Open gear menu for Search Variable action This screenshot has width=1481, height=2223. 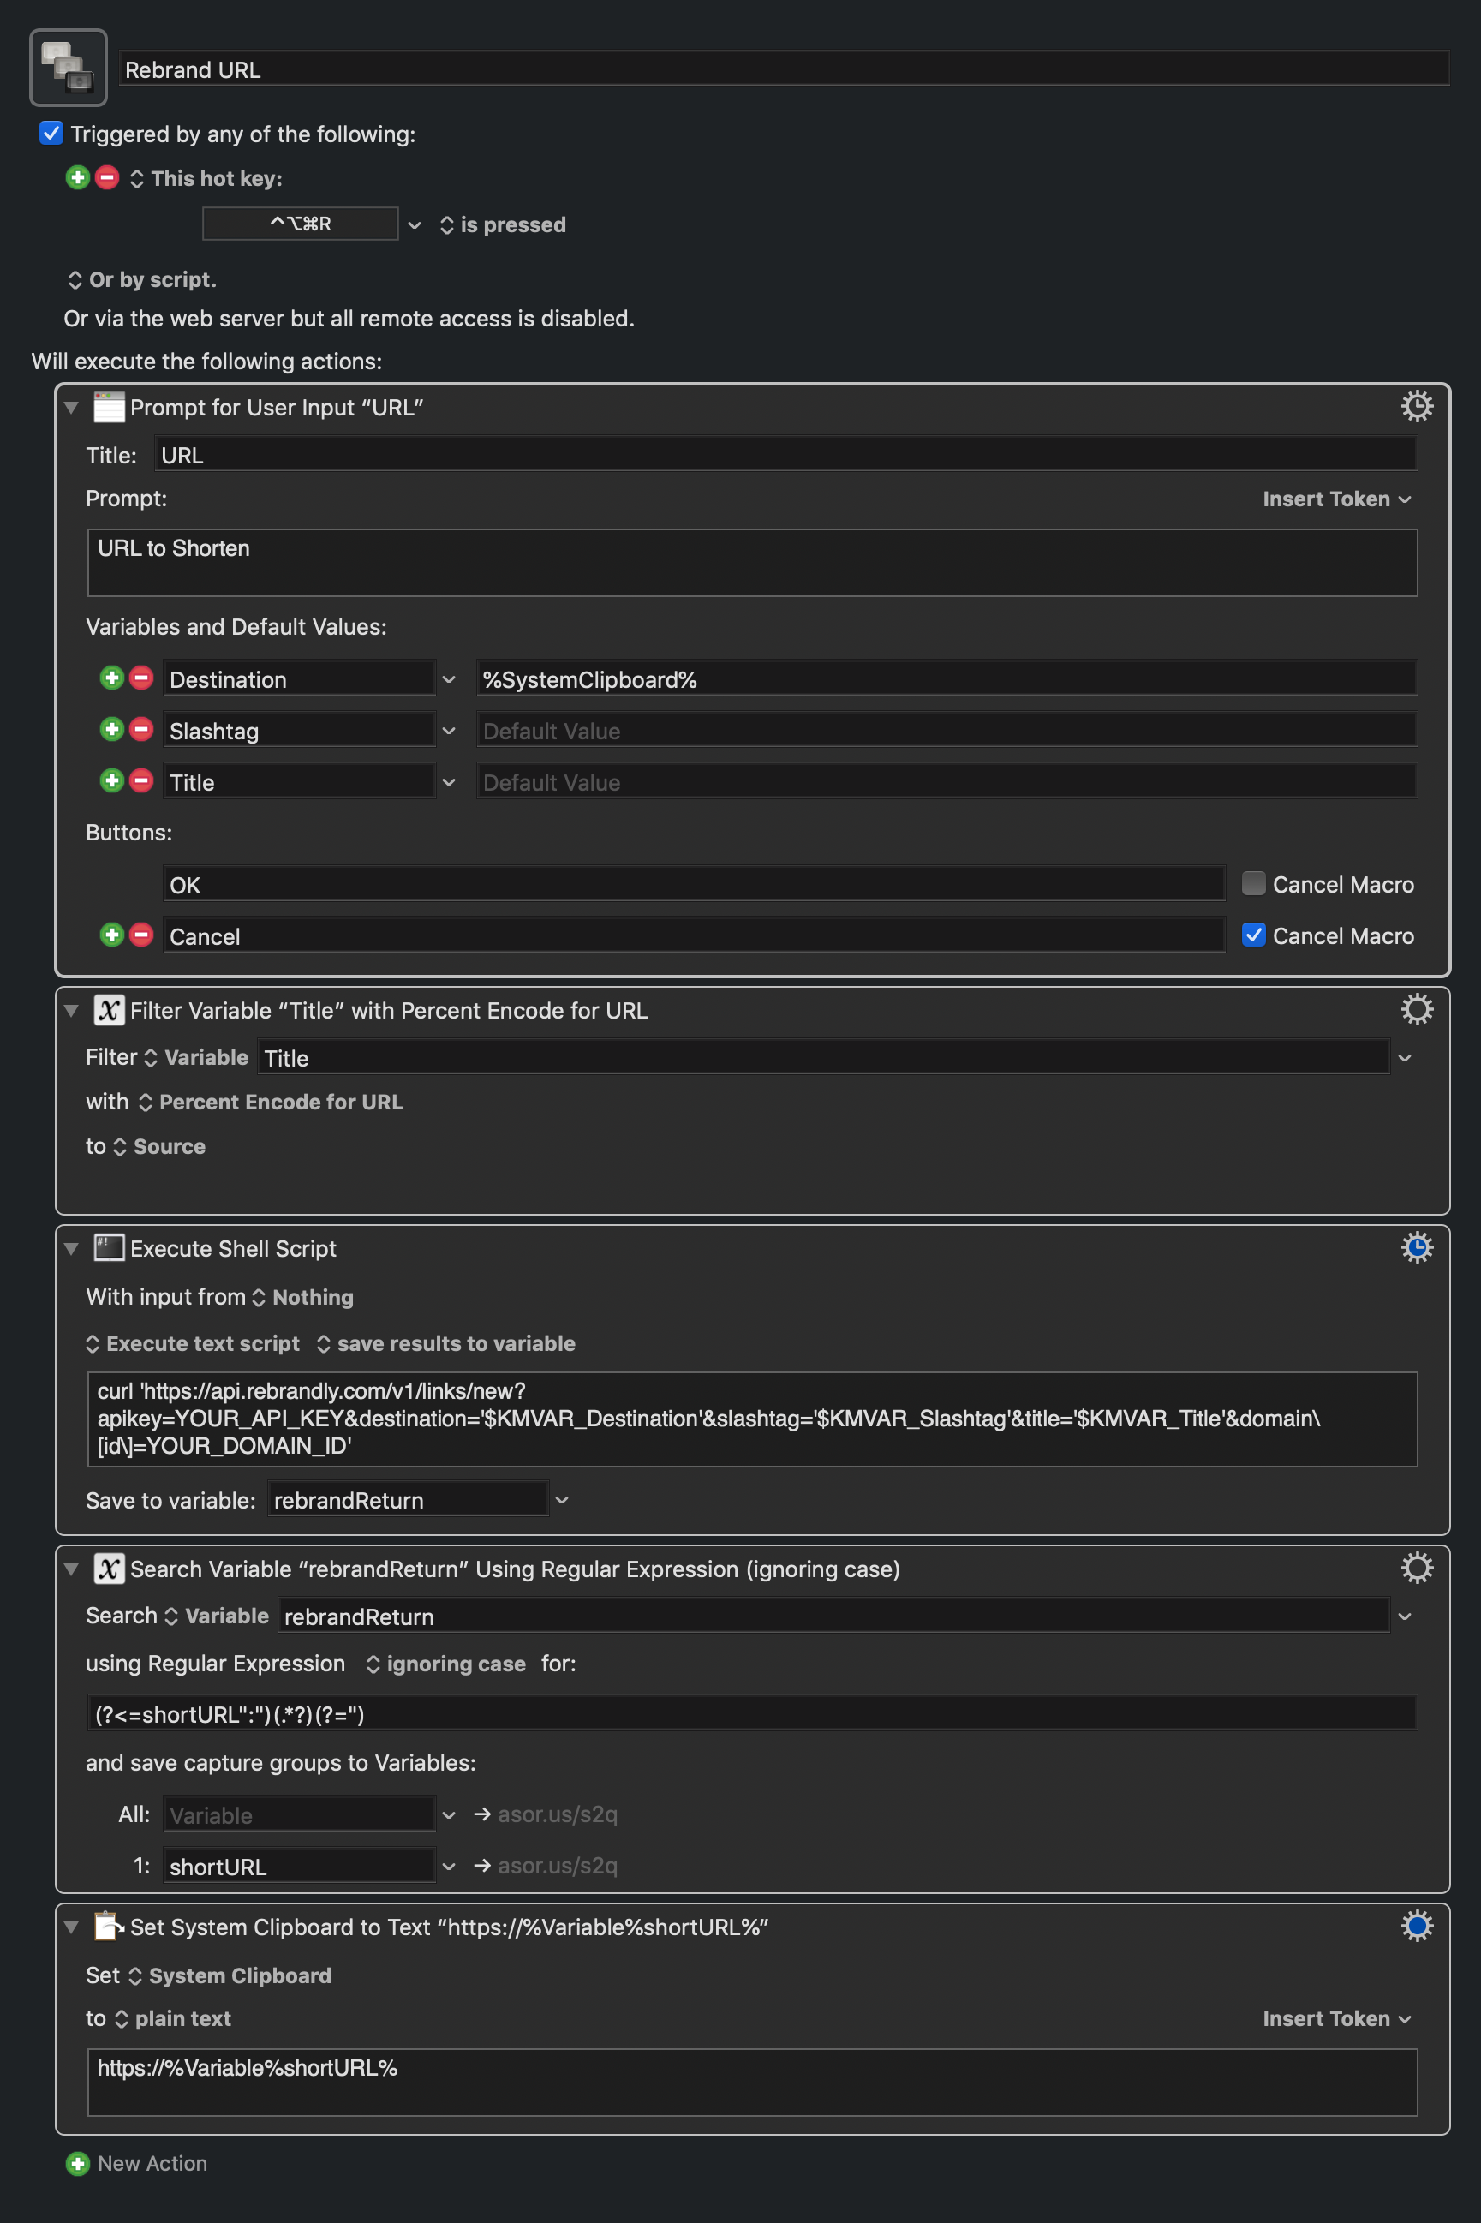pos(1416,1568)
